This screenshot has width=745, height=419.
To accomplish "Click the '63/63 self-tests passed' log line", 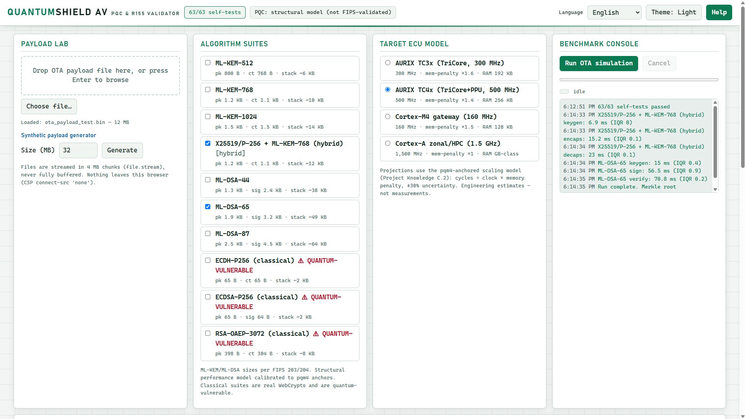I will coord(616,106).
